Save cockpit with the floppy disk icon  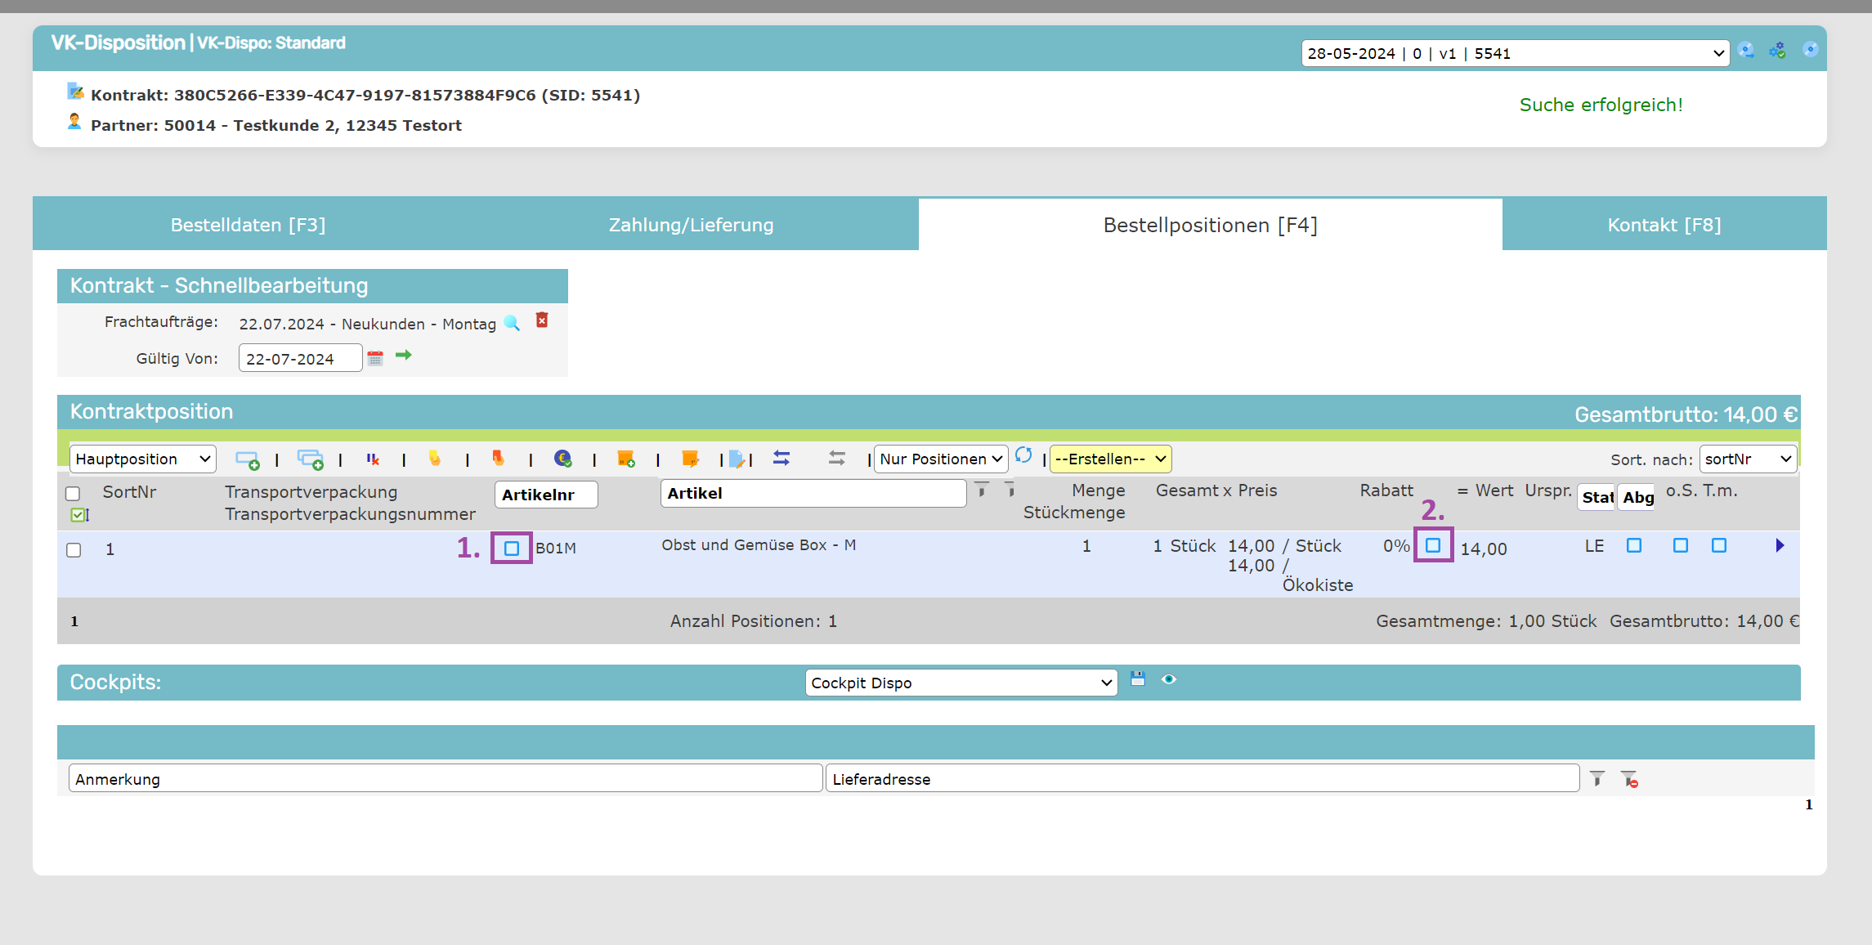pyautogui.click(x=1138, y=679)
